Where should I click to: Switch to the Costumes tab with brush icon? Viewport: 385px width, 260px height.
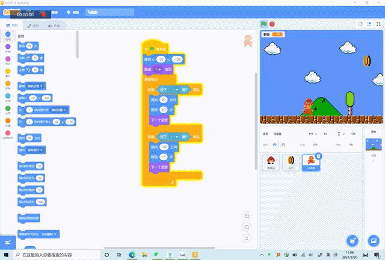click(x=33, y=25)
